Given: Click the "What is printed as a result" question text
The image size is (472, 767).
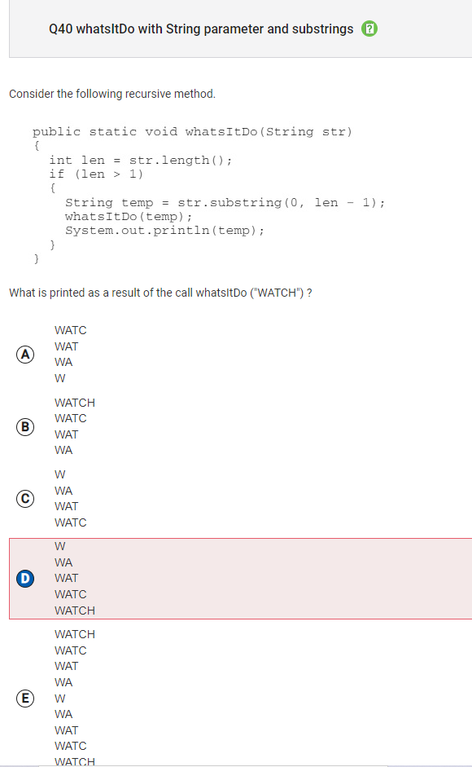Looking at the screenshot, I should 160,293.
